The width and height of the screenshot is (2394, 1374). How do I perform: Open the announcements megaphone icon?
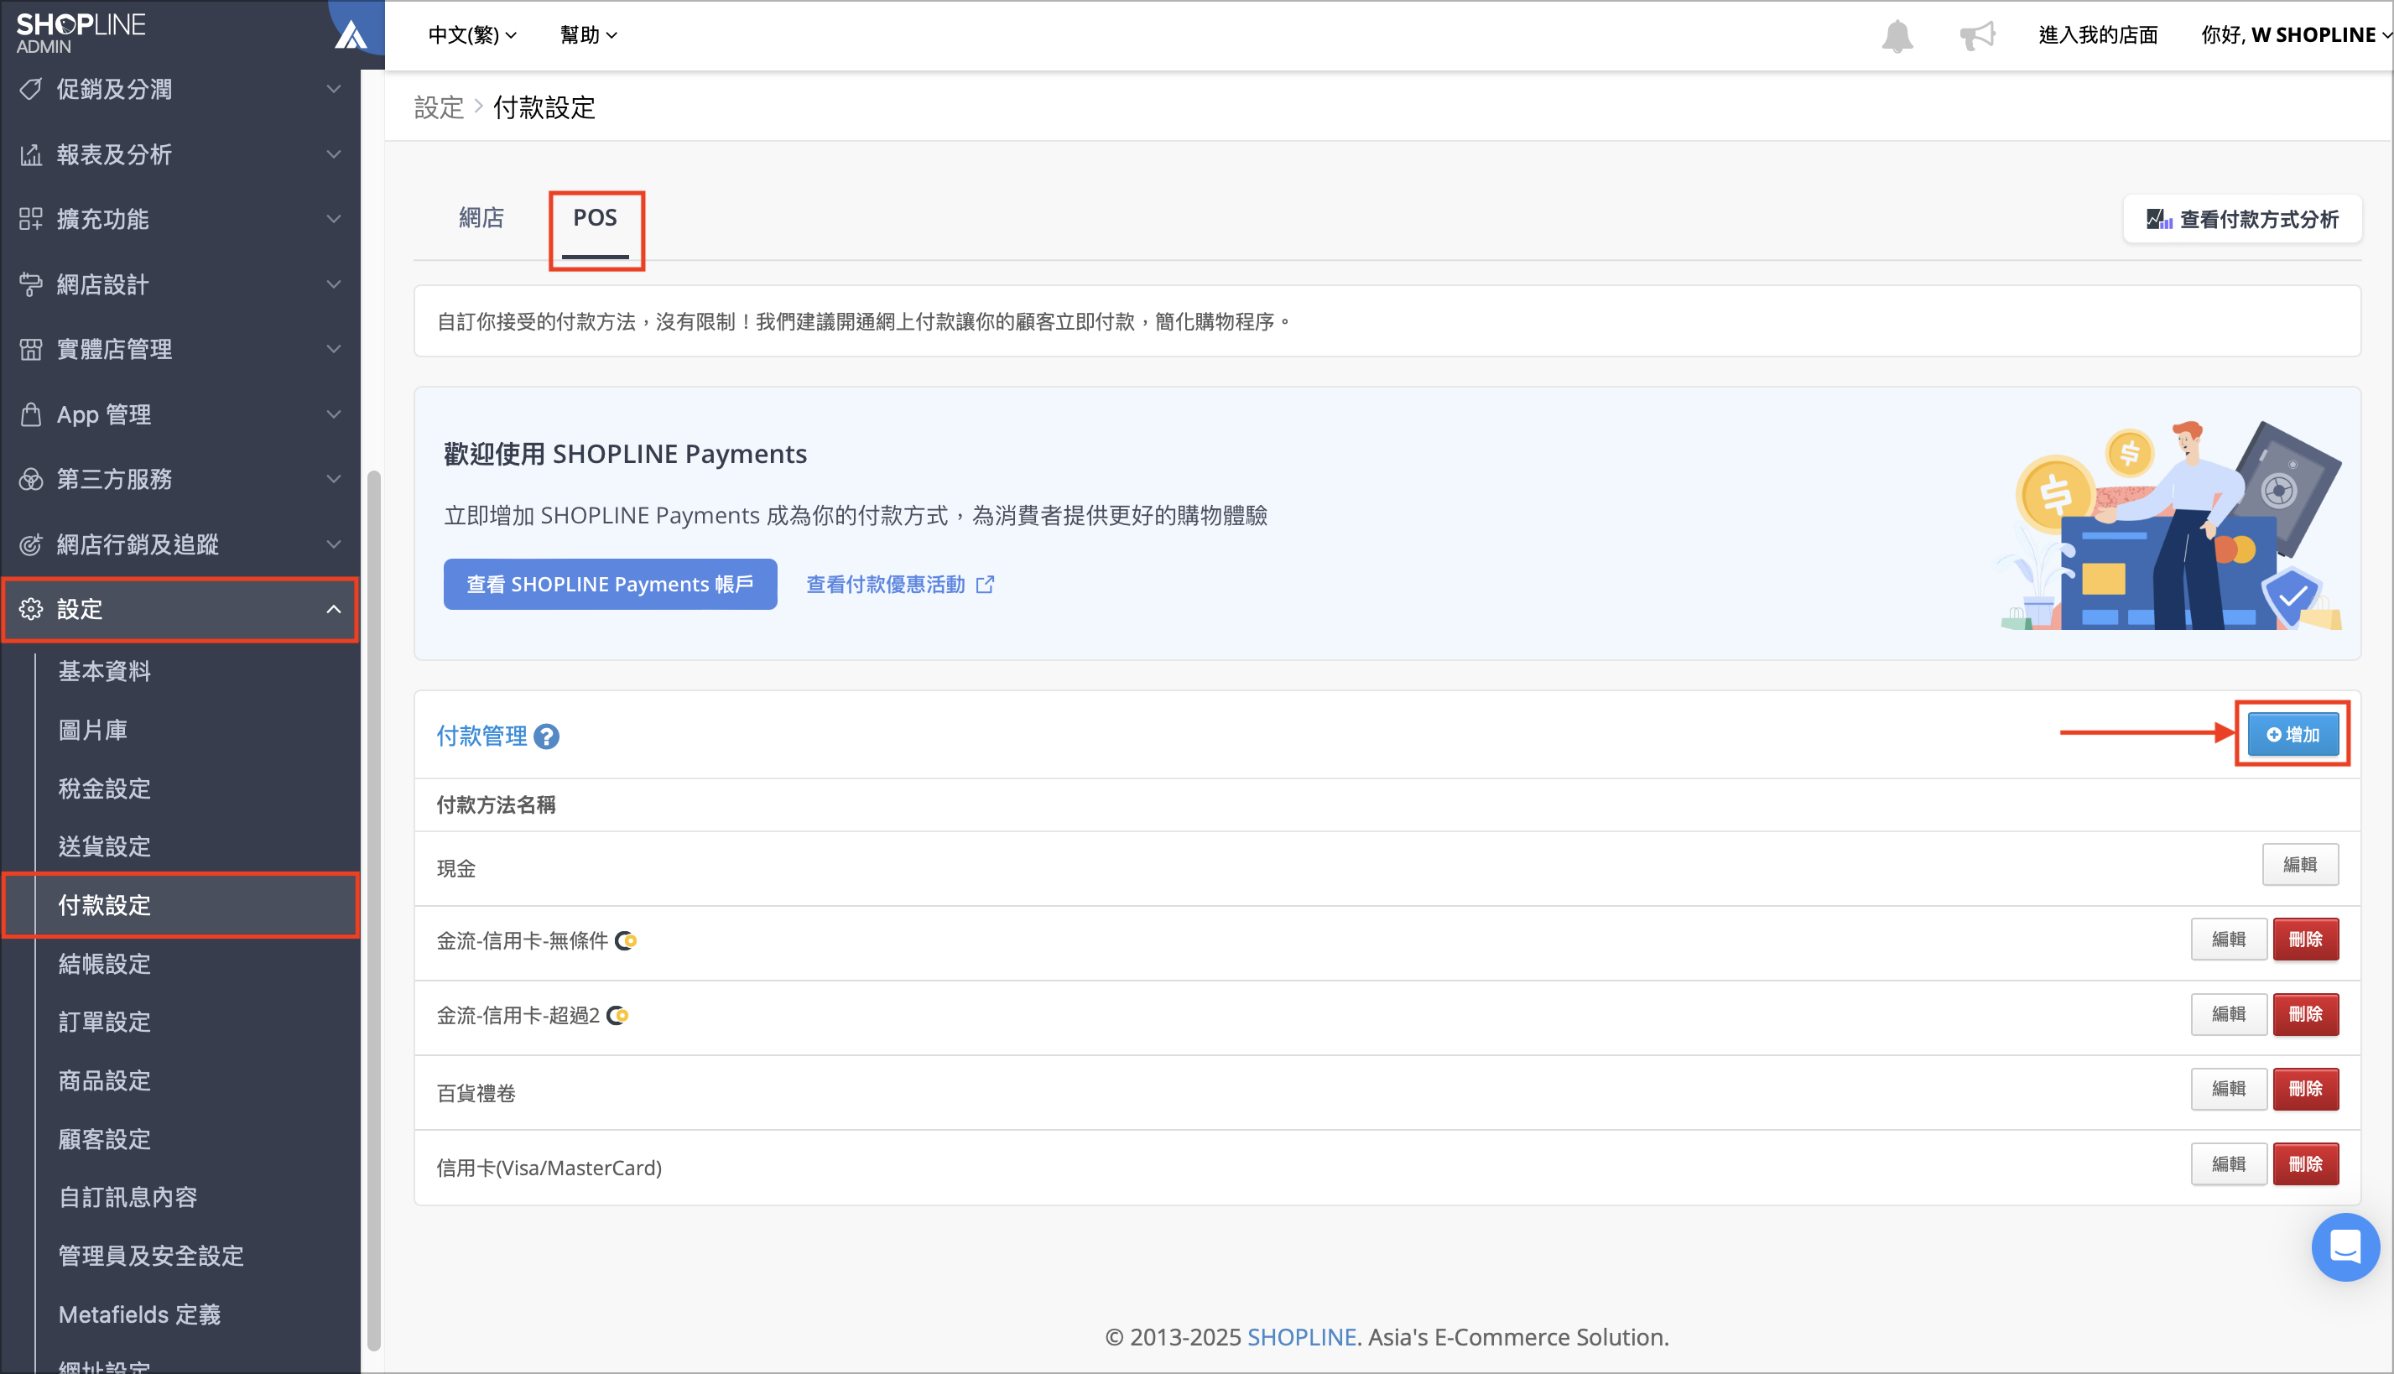point(1977,36)
